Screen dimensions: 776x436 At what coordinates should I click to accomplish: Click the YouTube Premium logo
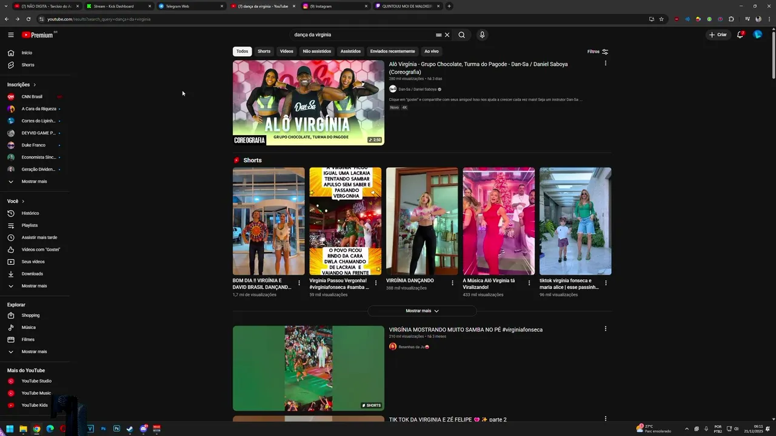pyautogui.click(x=39, y=35)
